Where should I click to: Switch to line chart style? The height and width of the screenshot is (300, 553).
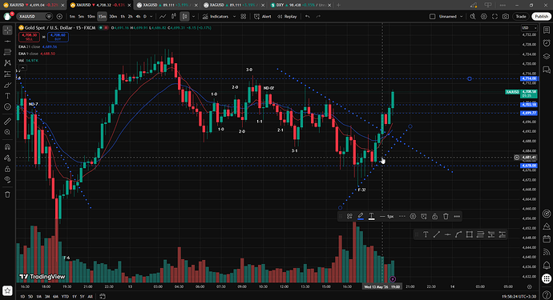point(163,17)
